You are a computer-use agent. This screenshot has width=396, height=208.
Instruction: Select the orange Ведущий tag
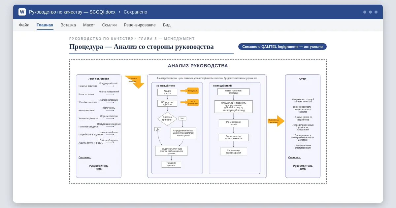coord(193,91)
